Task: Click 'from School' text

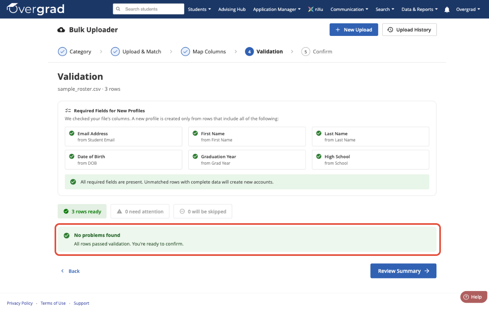Action: point(336,163)
